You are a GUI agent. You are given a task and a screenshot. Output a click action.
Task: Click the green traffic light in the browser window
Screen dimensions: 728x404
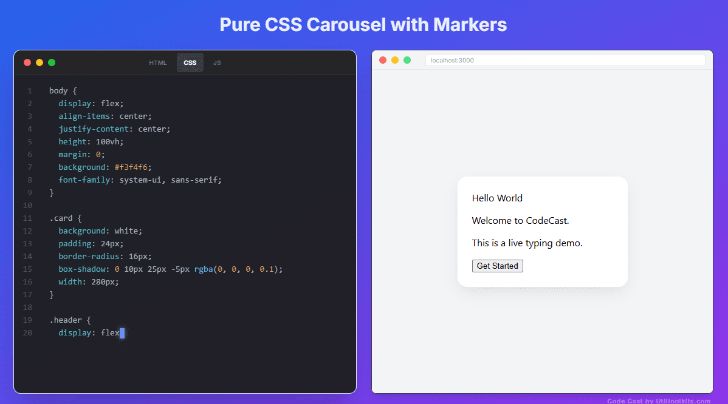click(x=407, y=60)
